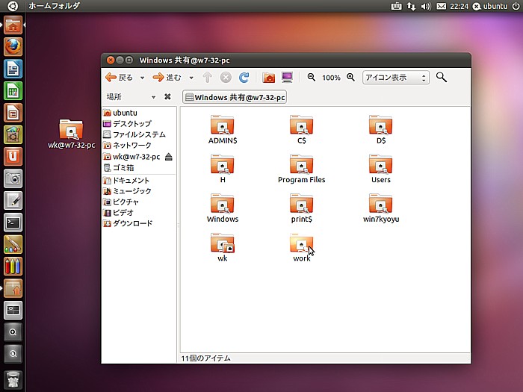Click the search magnifier icon

click(442, 78)
